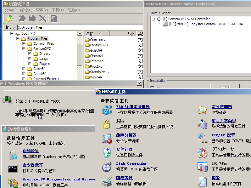Expand the Drivers folder node

coord(30,54)
